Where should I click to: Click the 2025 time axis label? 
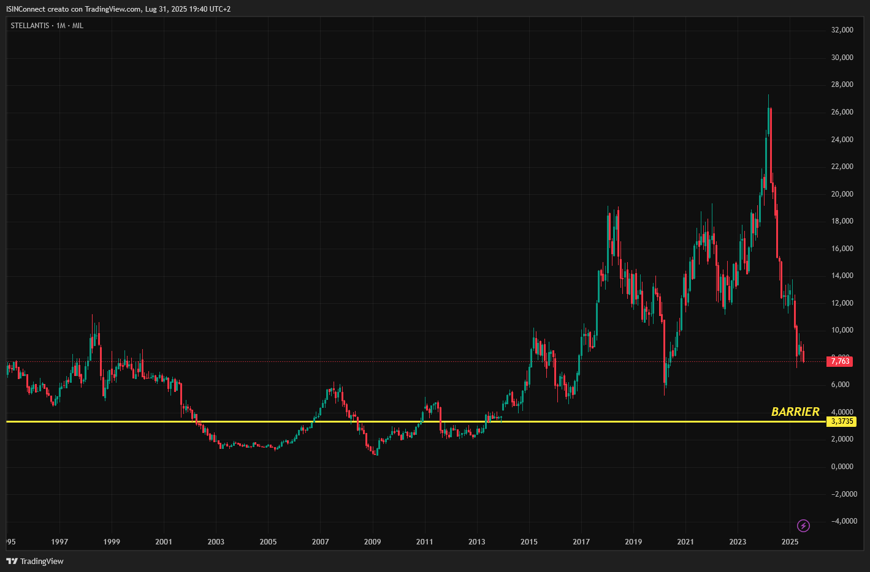790,542
